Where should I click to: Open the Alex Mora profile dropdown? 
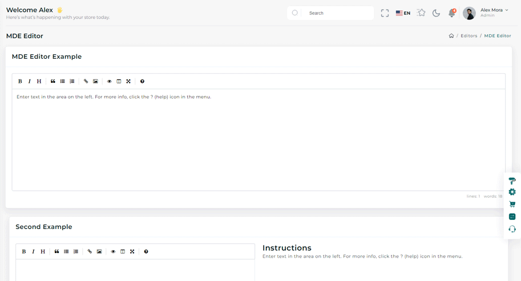[486, 13]
